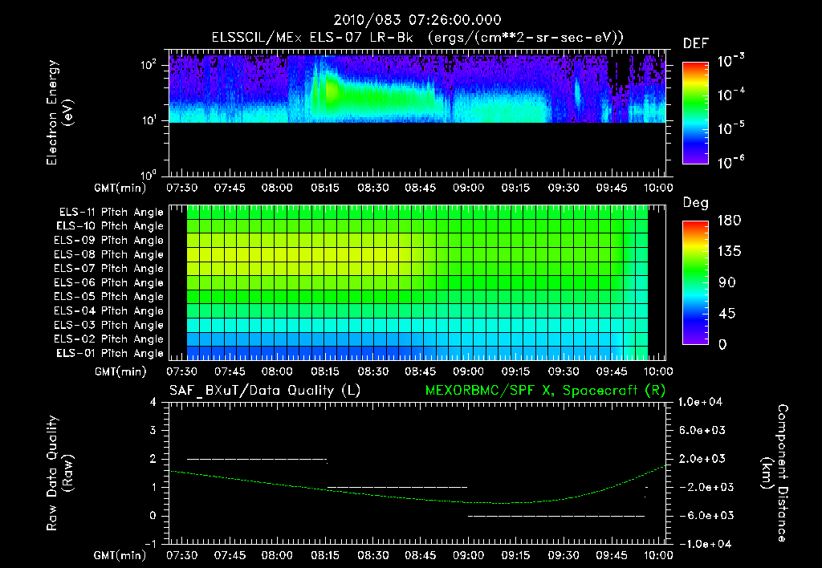Click the ELS-02 Pitch Angle row label
Viewport: 822px width, 568px height.
[109, 339]
